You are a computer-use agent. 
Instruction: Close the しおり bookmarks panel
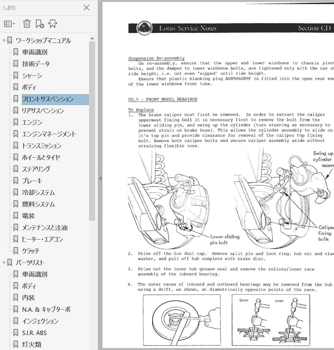[x=86, y=8]
